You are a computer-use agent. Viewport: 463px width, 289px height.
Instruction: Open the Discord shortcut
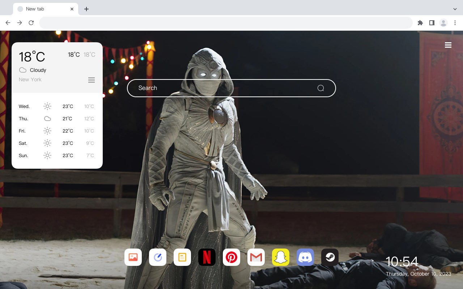coord(305,257)
